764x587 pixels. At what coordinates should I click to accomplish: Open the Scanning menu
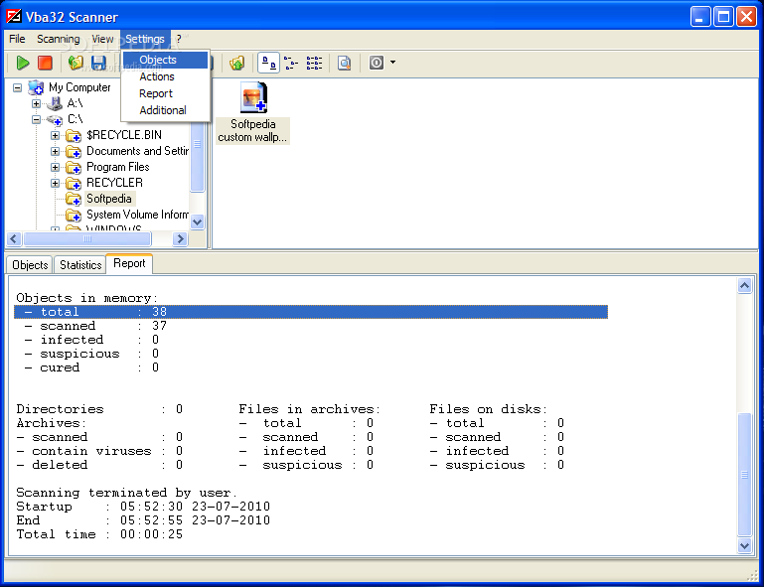pos(59,39)
